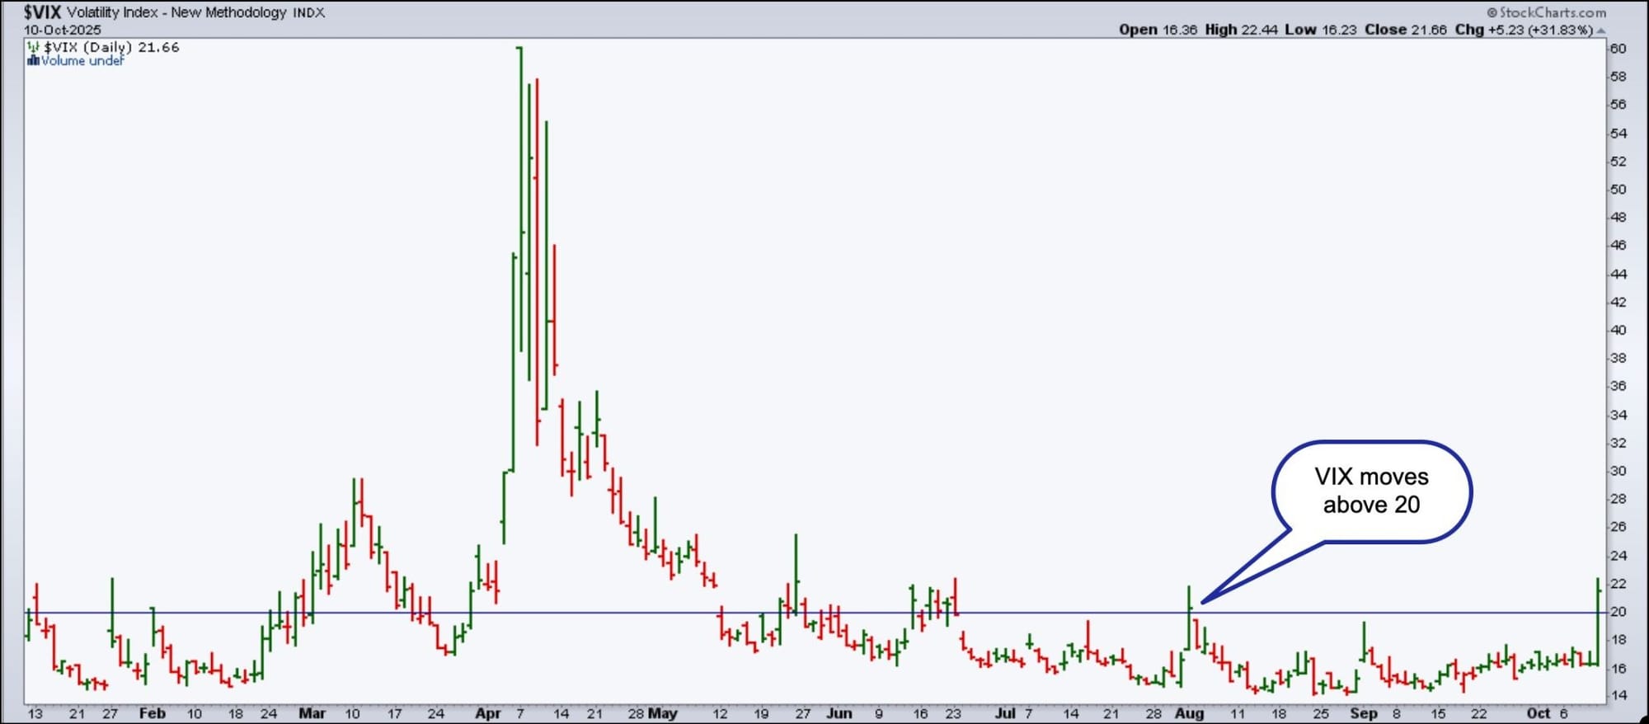
Task: Click the "Apr" month label on date axis
Action: pos(488,713)
